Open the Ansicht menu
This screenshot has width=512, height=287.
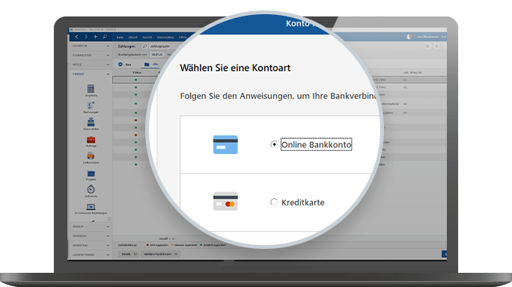[147, 37]
